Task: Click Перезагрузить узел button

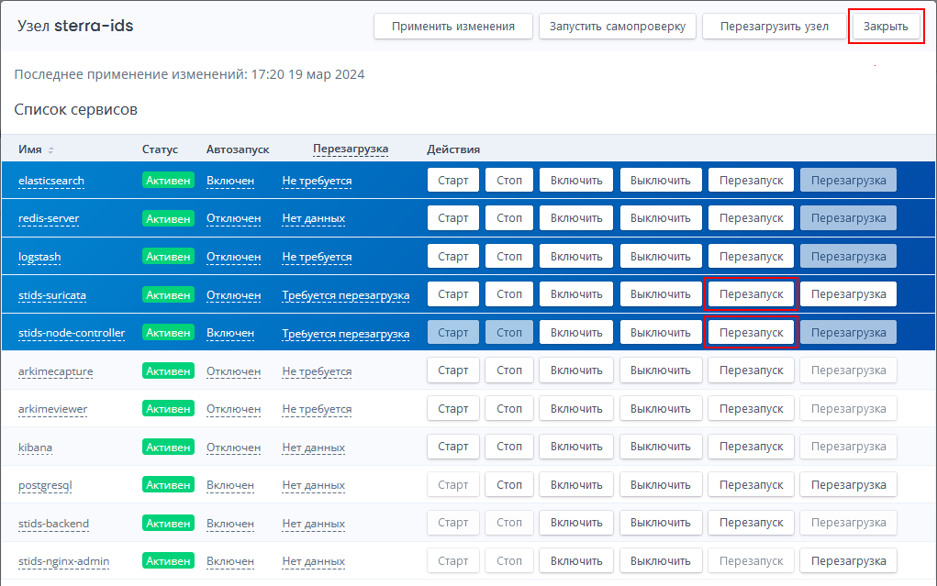Action: point(774,27)
